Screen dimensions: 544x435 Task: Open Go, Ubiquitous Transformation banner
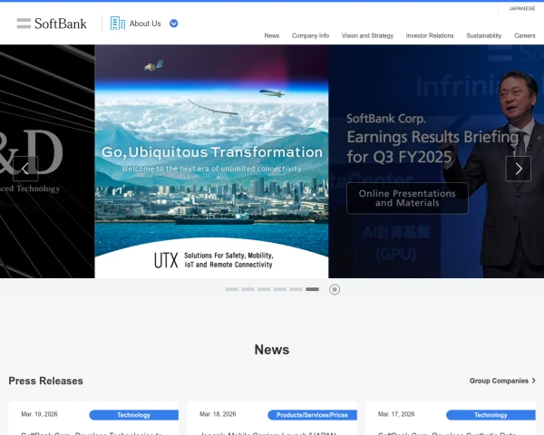[x=211, y=161]
